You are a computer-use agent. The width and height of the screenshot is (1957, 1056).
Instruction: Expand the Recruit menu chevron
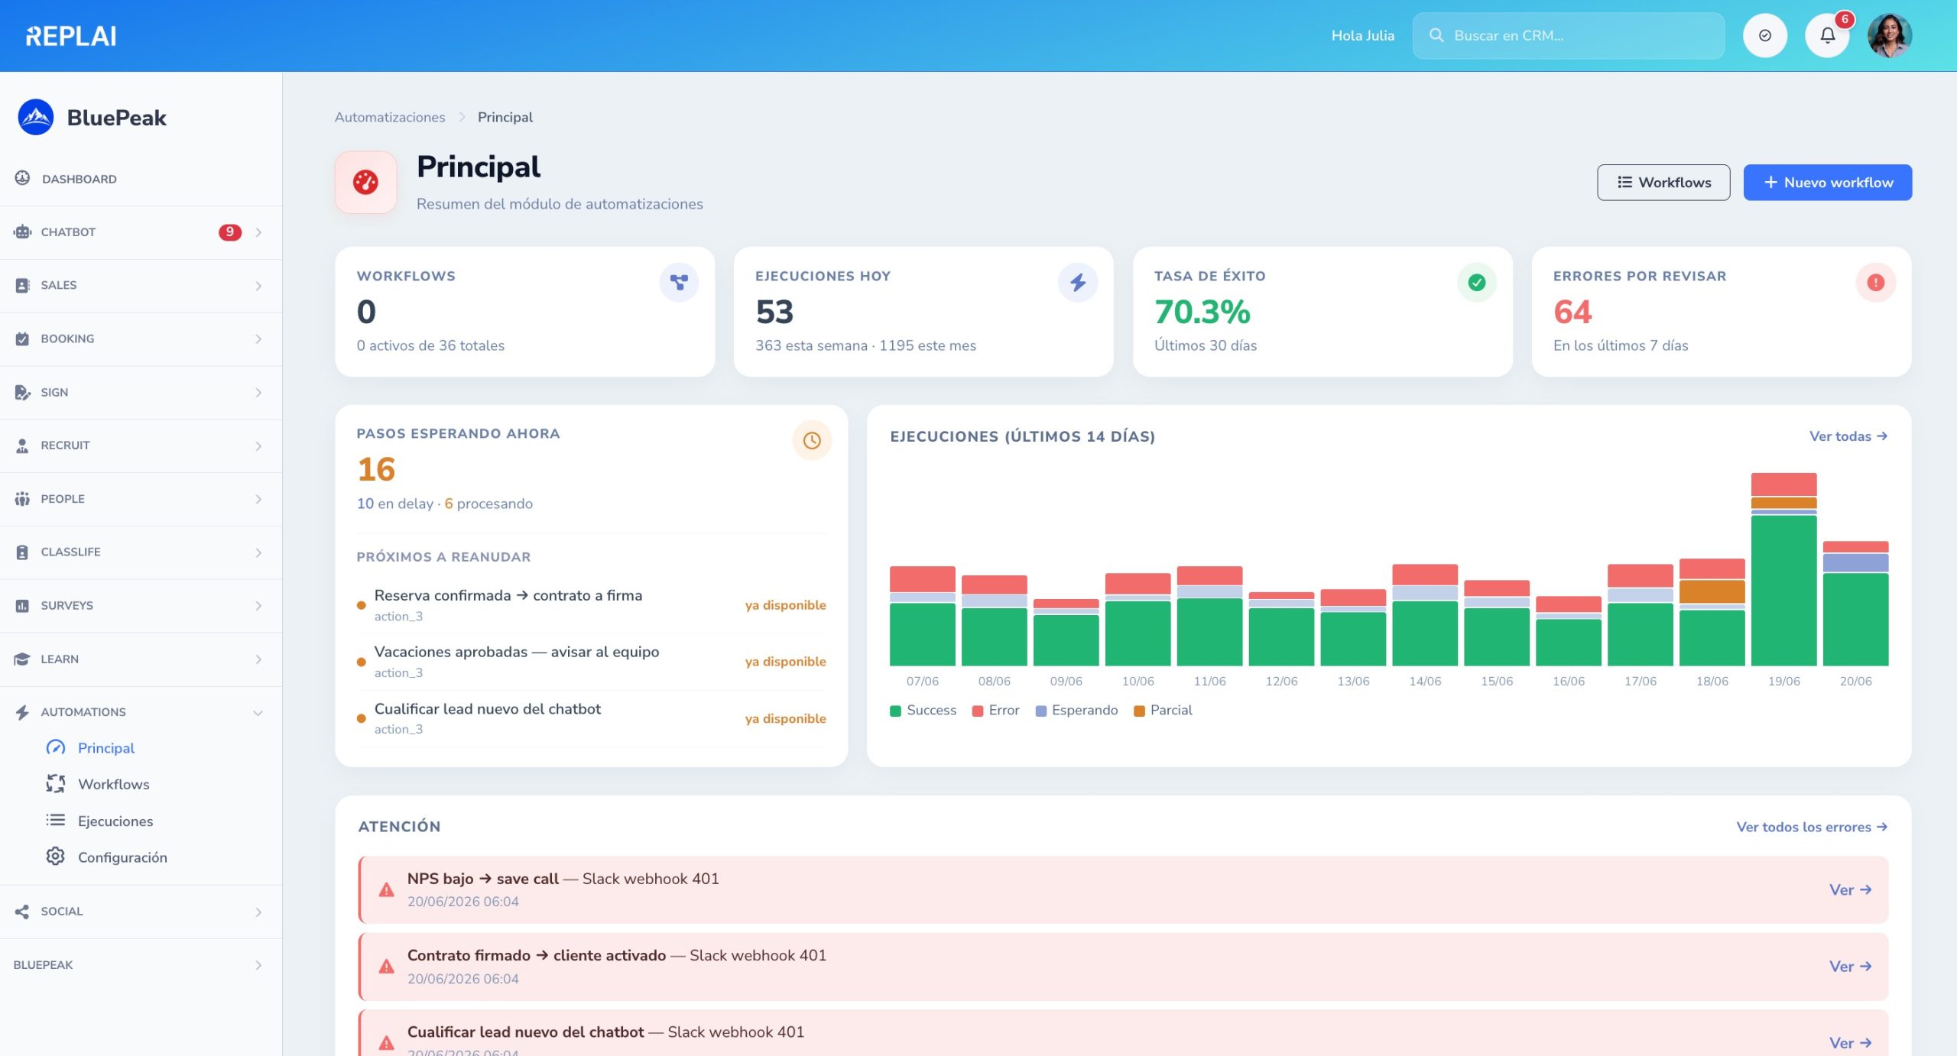(x=258, y=445)
